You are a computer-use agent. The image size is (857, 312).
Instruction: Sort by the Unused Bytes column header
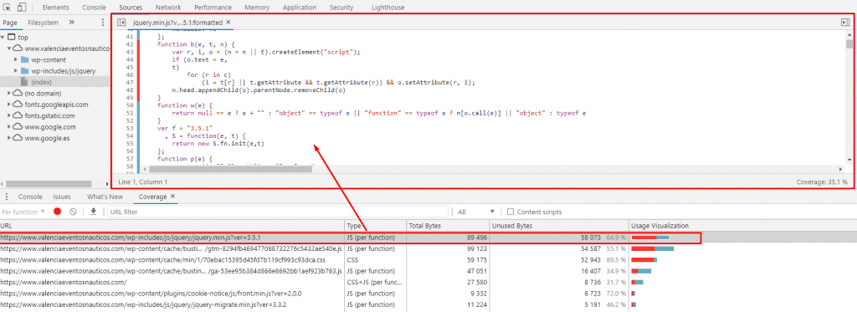[x=559, y=226]
